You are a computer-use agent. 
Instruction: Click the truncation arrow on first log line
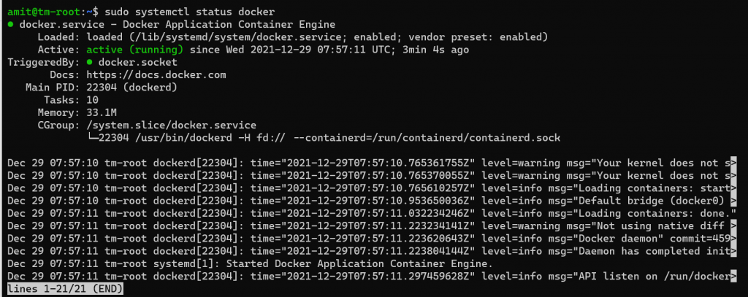733,163
